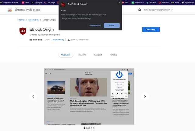This screenshot has width=195, height=131.
Task: Switch to the Related tab
Action: pyautogui.click(x=113, y=55)
